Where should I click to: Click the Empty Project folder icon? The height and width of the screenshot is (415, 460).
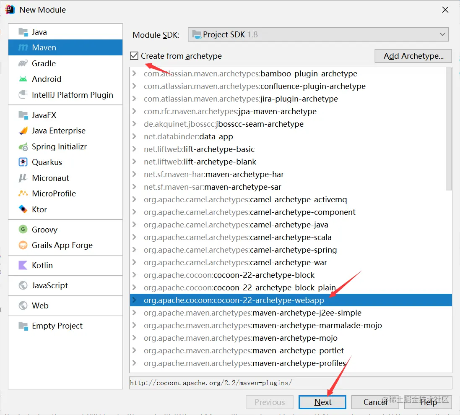coord(23,326)
